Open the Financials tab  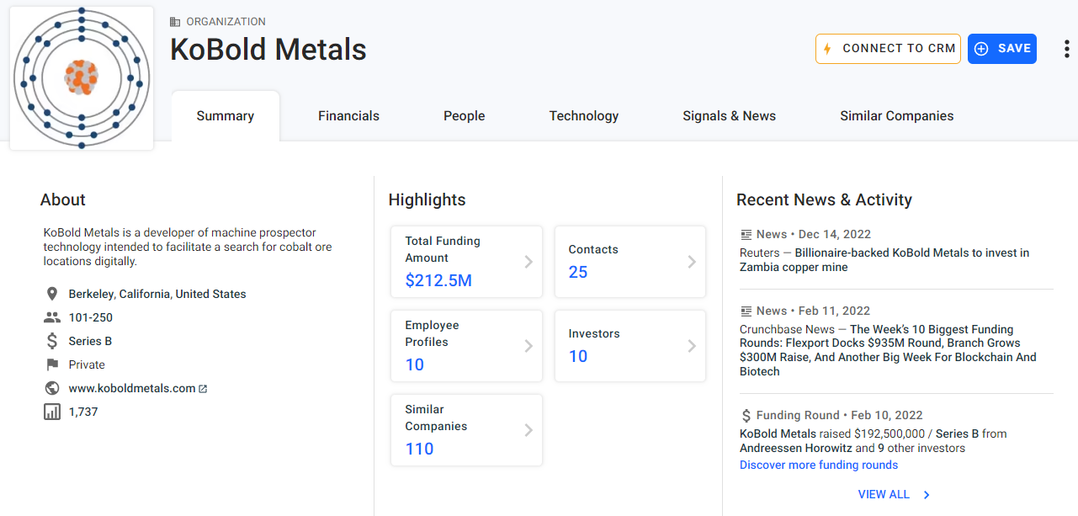pos(348,116)
